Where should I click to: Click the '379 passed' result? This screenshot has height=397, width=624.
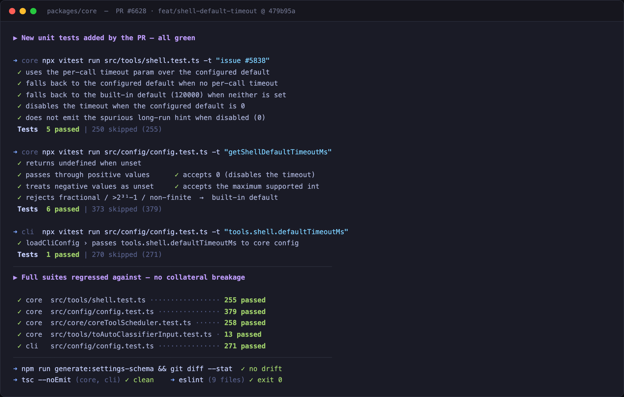(x=245, y=312)
